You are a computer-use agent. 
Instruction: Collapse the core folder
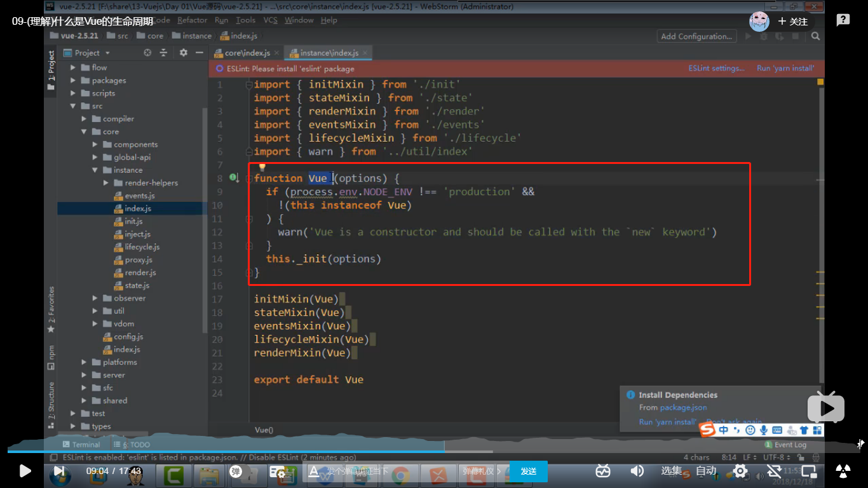(x=85, y=132)
